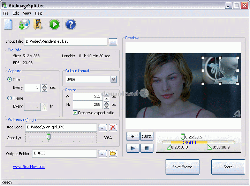Click the logo Opacity slider handle
Screen dimensions: 250x186
click(49, 137)
